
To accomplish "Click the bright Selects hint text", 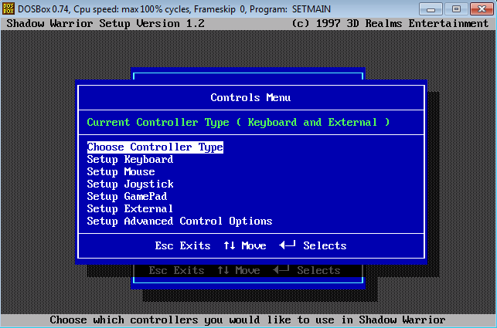I will coord(325,245).
